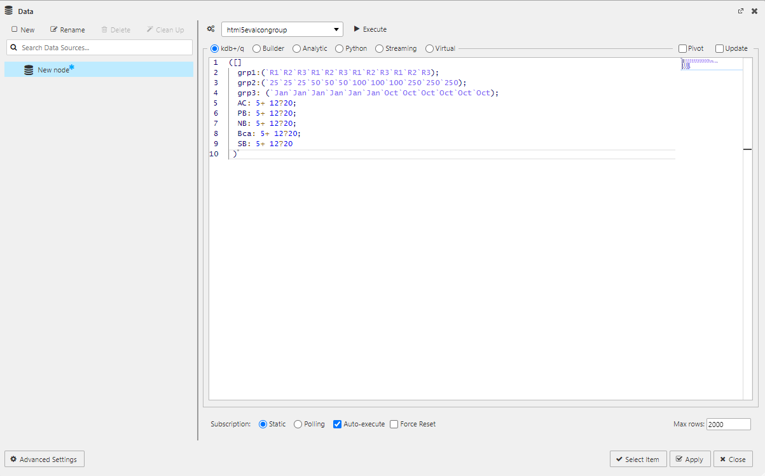Enable the Force Reset option
This screenshot has width=765, height=476.
pos(394,425)
